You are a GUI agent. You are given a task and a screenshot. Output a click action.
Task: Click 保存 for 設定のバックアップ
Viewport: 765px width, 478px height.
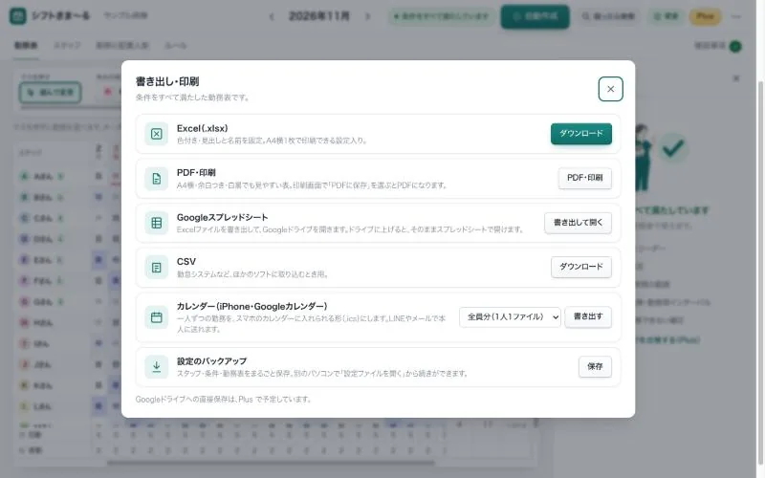pos(595,367)
